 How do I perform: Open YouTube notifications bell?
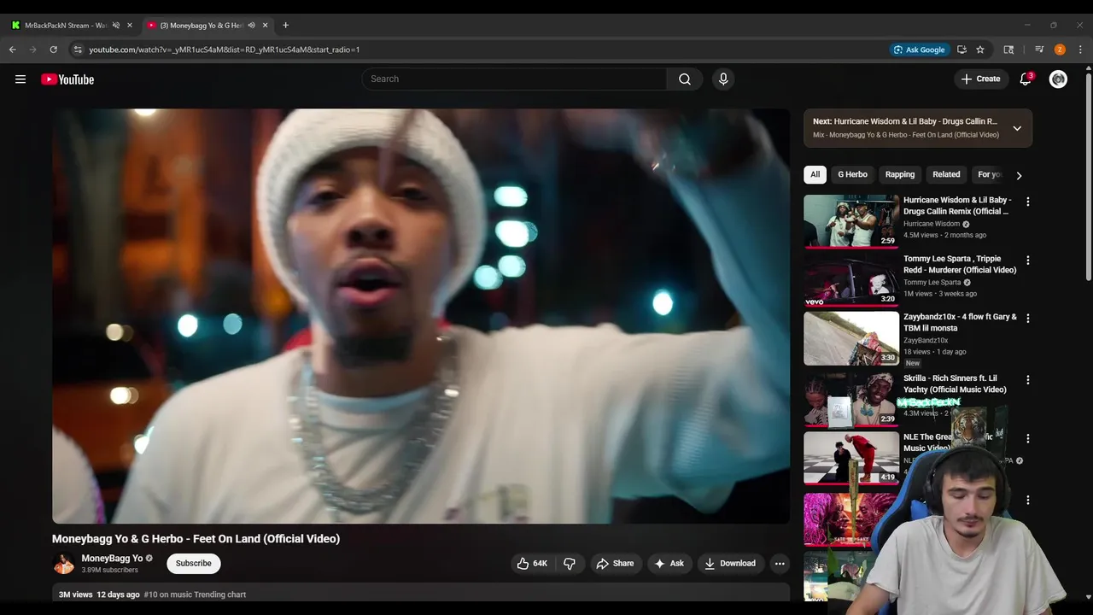tap(1026, 79)
